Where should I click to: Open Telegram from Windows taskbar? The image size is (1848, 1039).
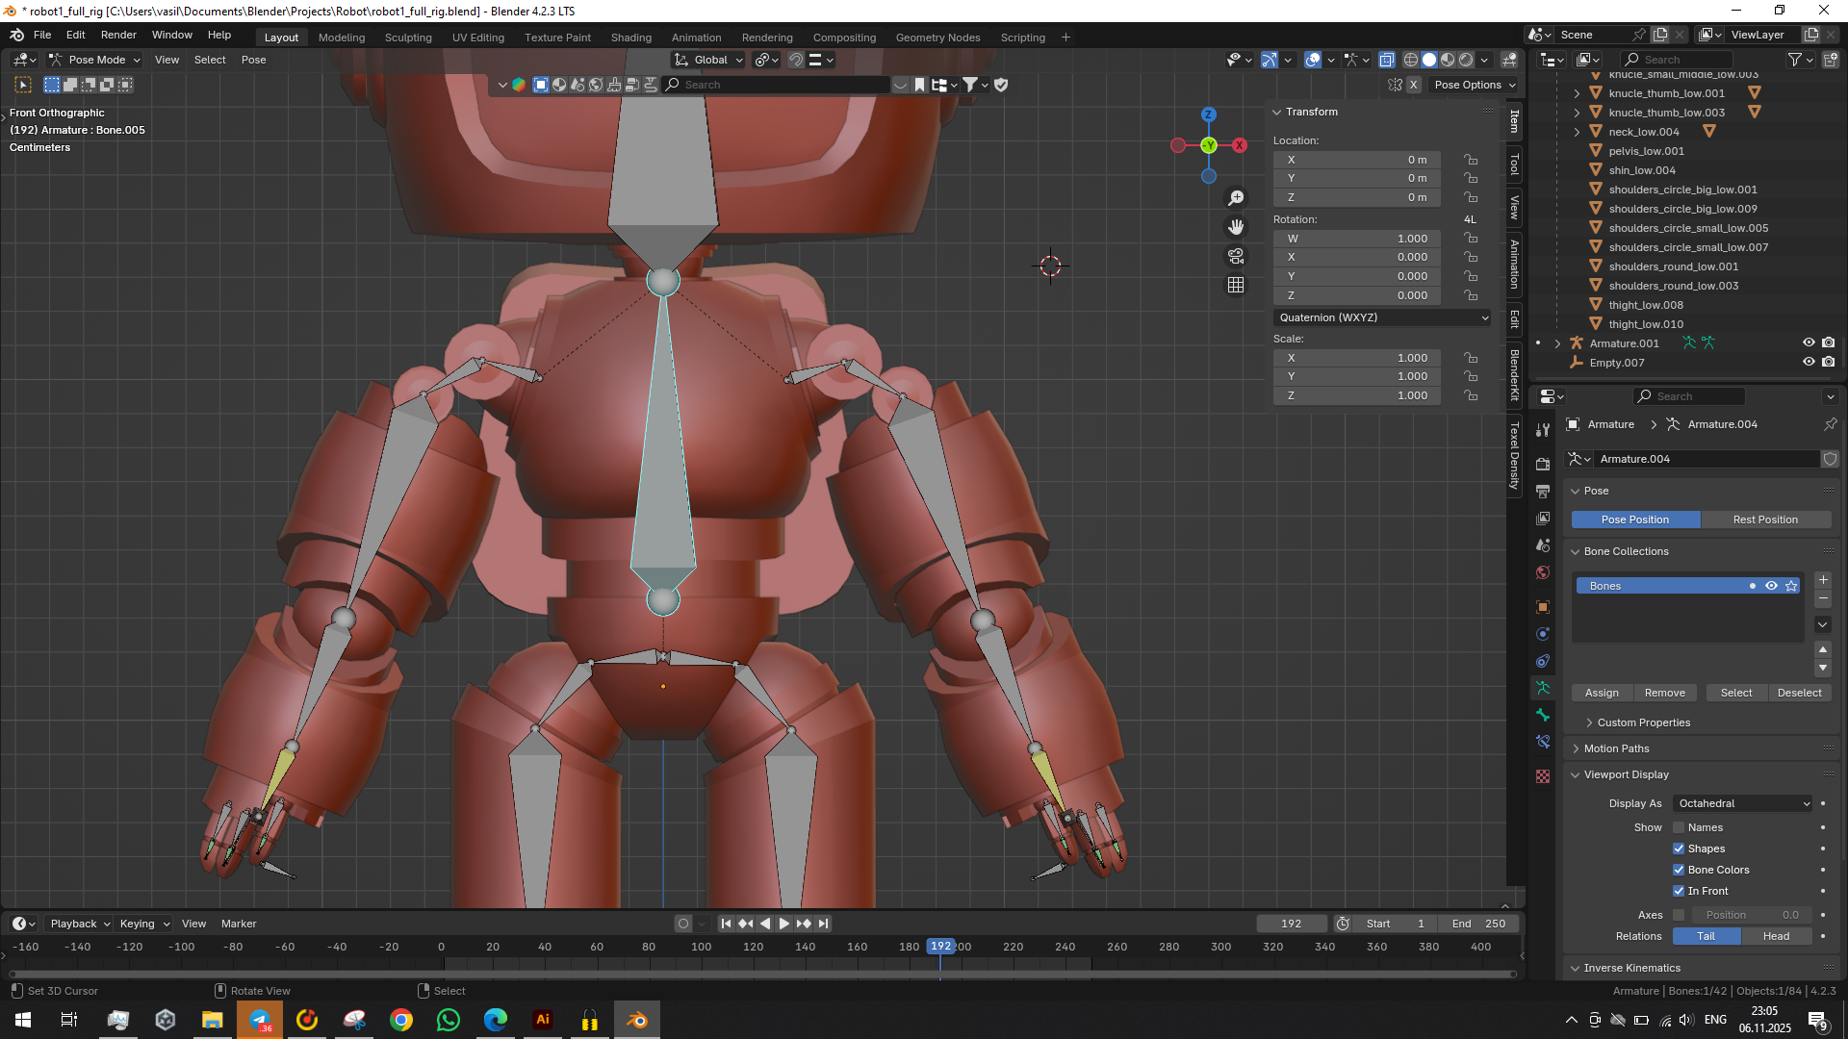coord(260,1020)
